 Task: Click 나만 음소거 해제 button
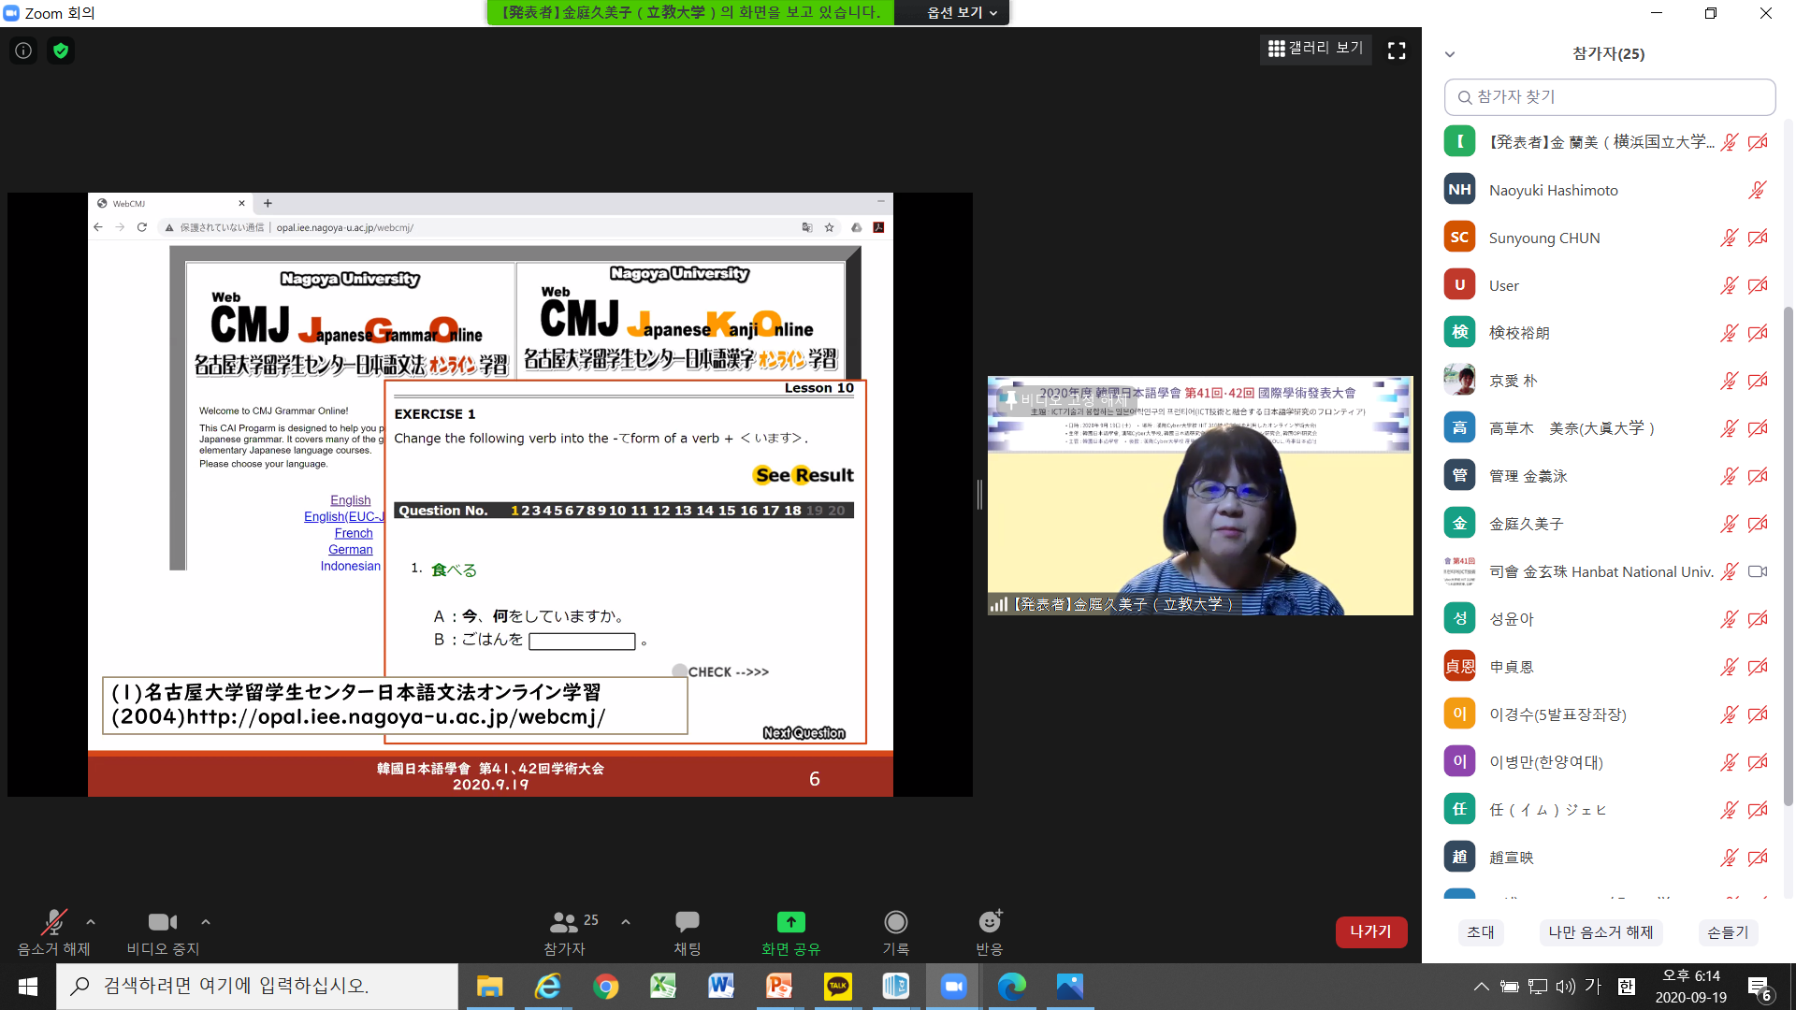(x=1600, y=932)
